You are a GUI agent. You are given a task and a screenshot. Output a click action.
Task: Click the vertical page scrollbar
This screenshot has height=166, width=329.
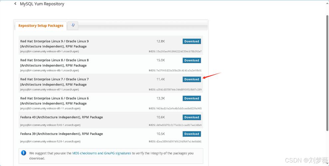coord(327,73)
